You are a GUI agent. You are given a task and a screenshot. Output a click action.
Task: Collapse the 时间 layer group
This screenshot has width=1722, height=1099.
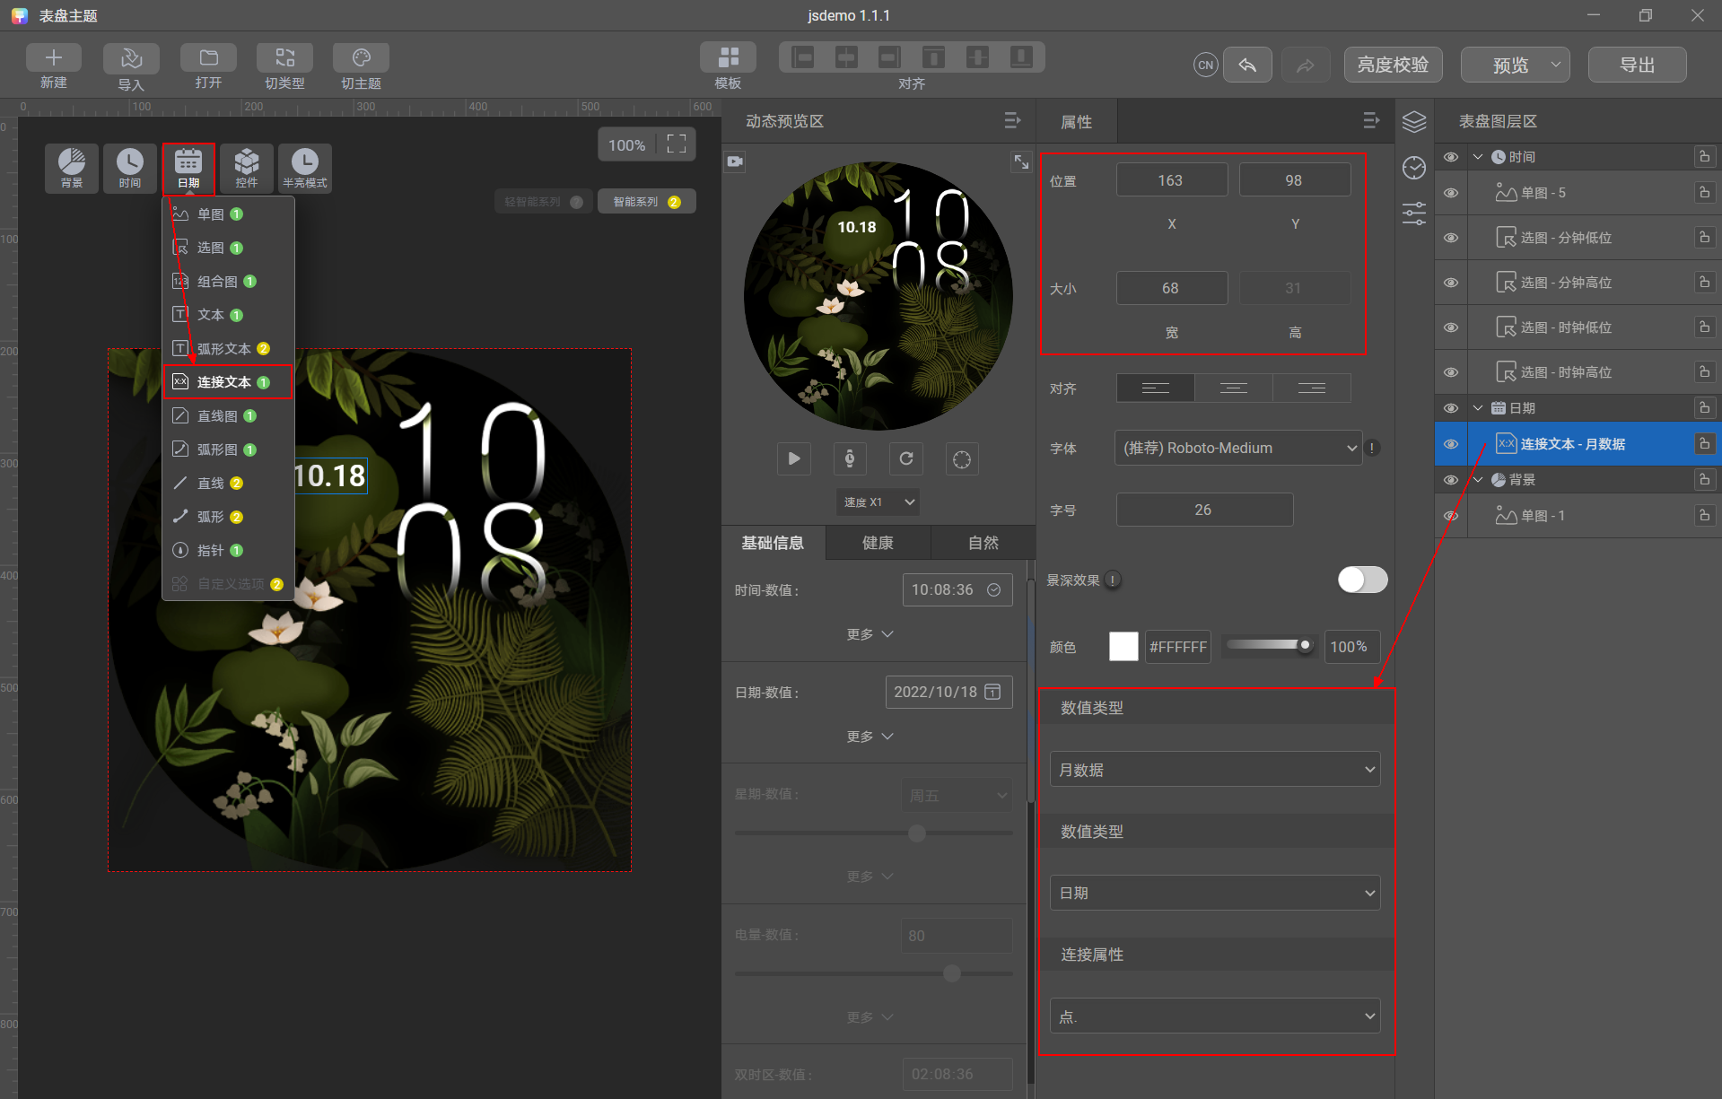(x=1478, y=157)
